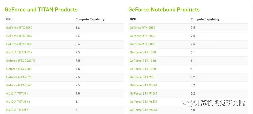Viewport: 253px width, 114px height.
Task: Open the GeForce RTX 3070 link
Action: [19, 44]
